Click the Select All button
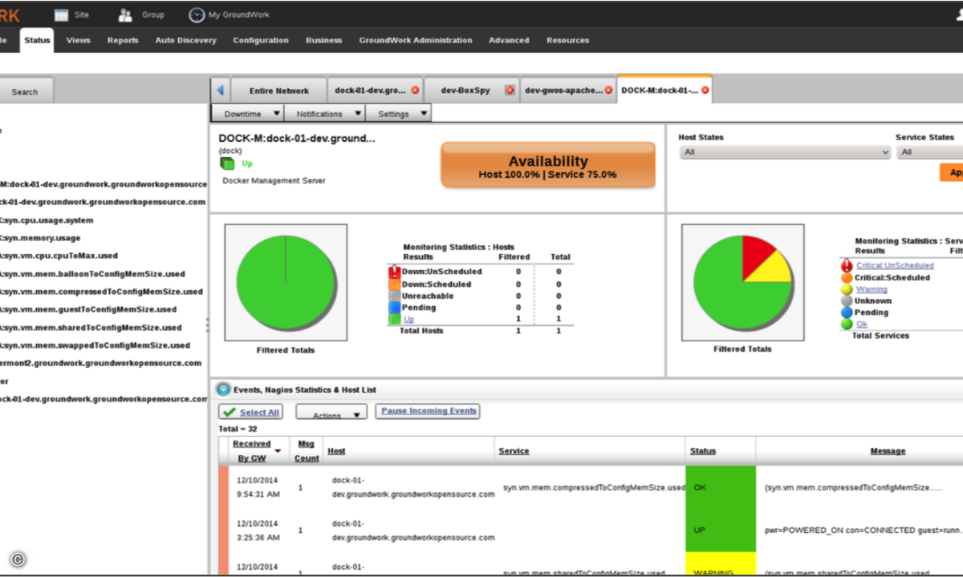Viewport: 963px width, 577px height. [x=250, y=412]
